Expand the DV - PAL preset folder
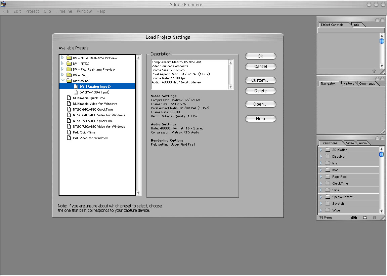Screen dimensions: 387x276 click(62, 75)
